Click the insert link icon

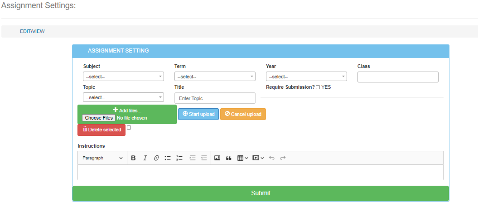(x=156, y=158)
